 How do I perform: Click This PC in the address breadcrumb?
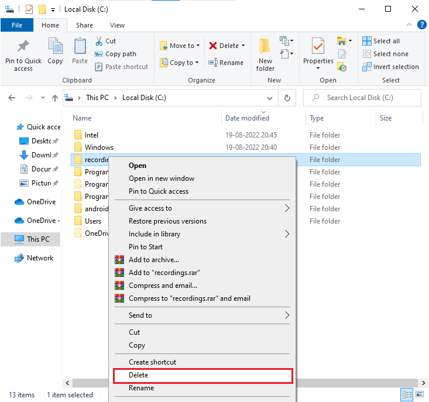click(97, 98)
